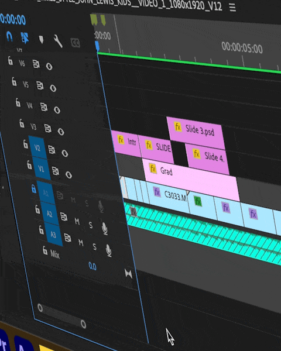Click the blue playhead at timeline start

(x=97, y=46)
